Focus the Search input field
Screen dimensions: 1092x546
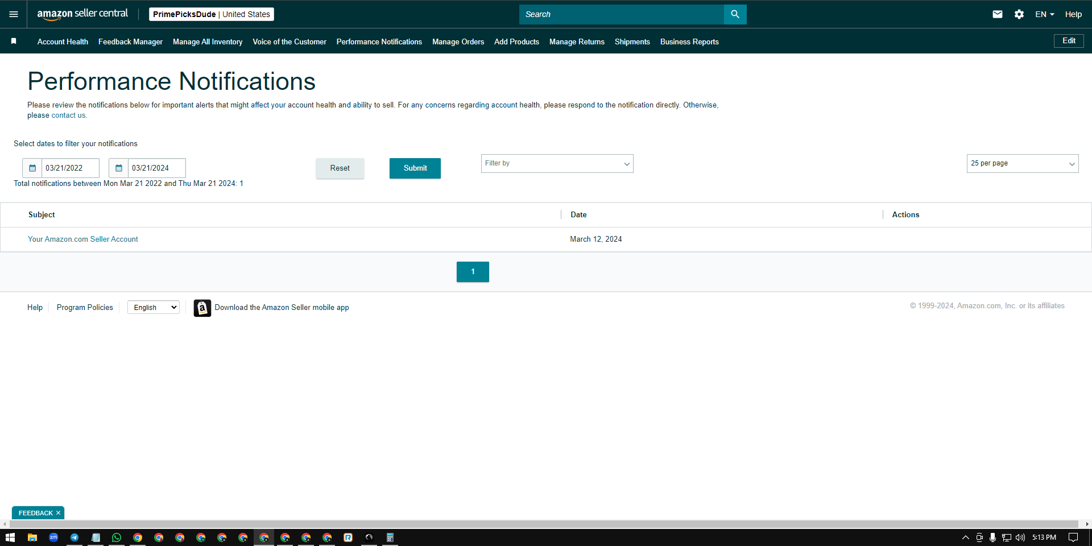(622, 14)
